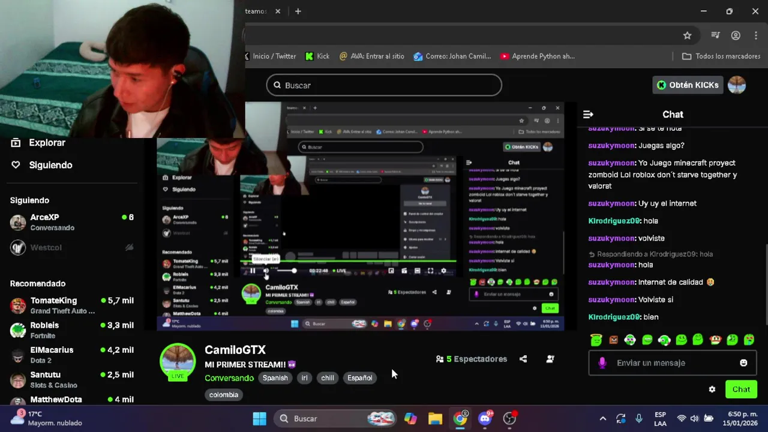Focus the Enviar un mensaje input
The image size is (768, 432).
[672, 363]
